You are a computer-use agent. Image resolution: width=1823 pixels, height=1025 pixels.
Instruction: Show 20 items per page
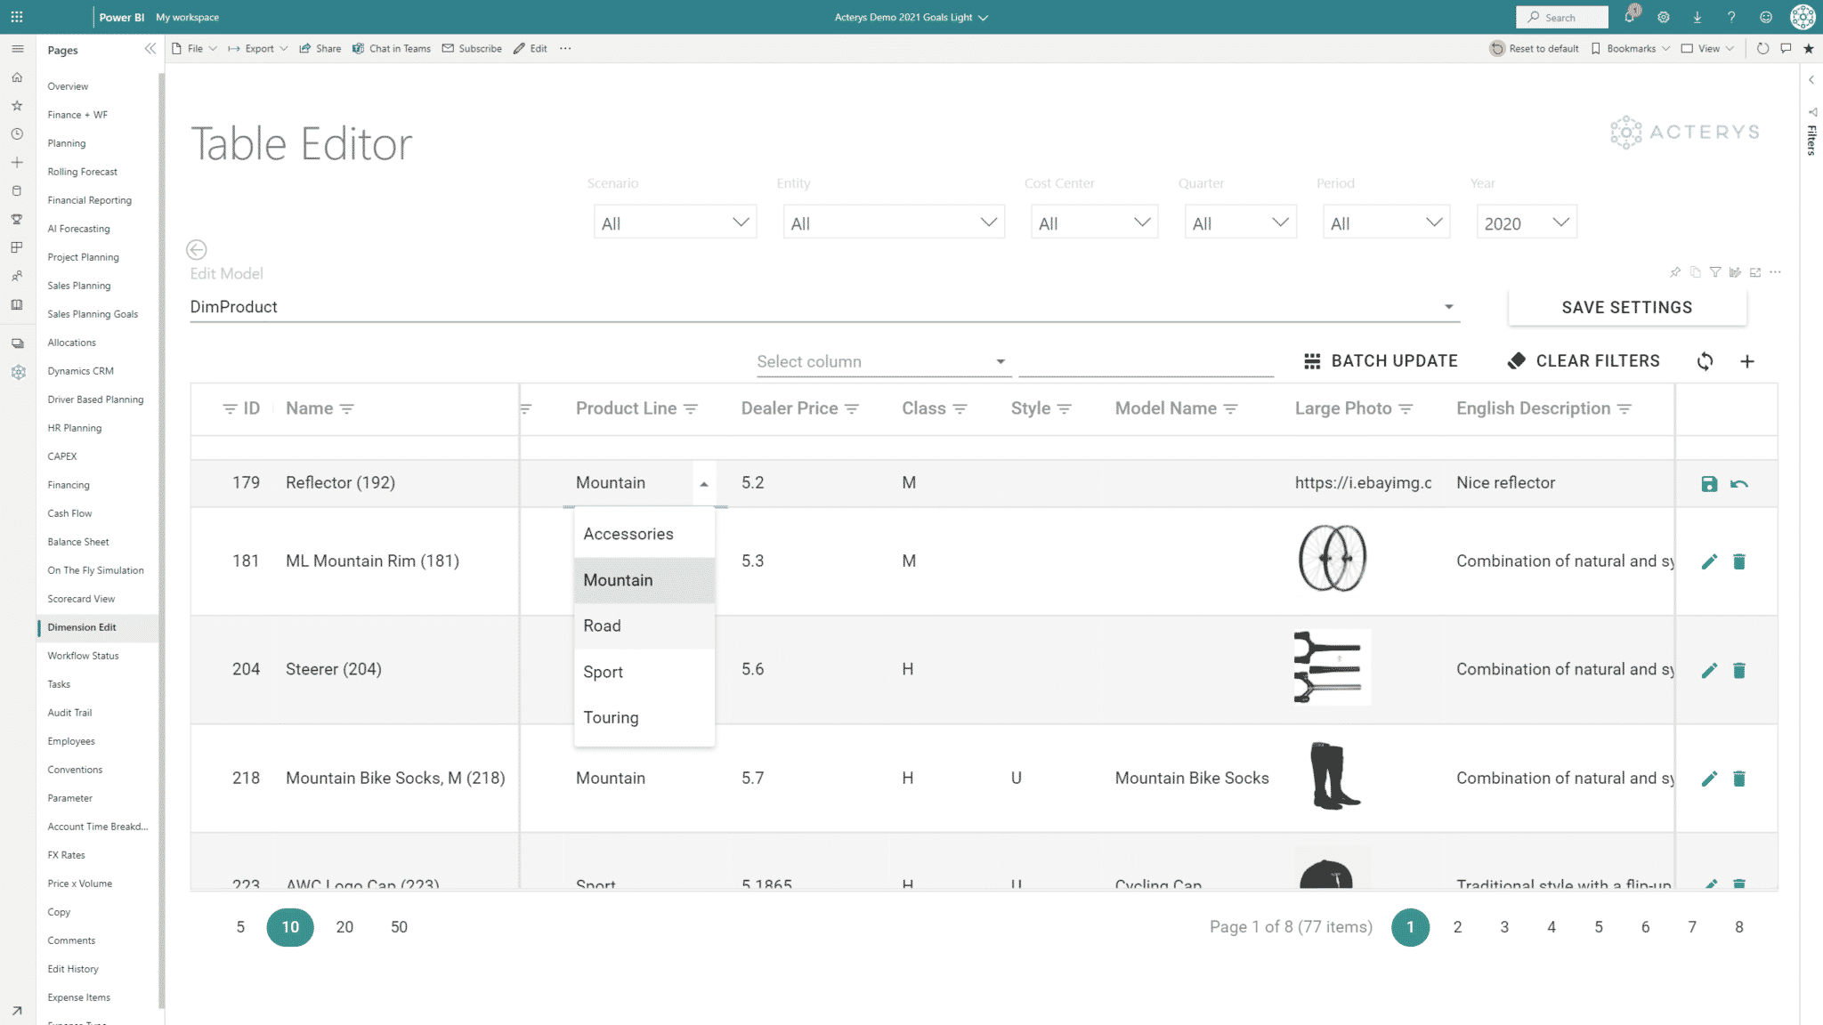click(344, 927)
